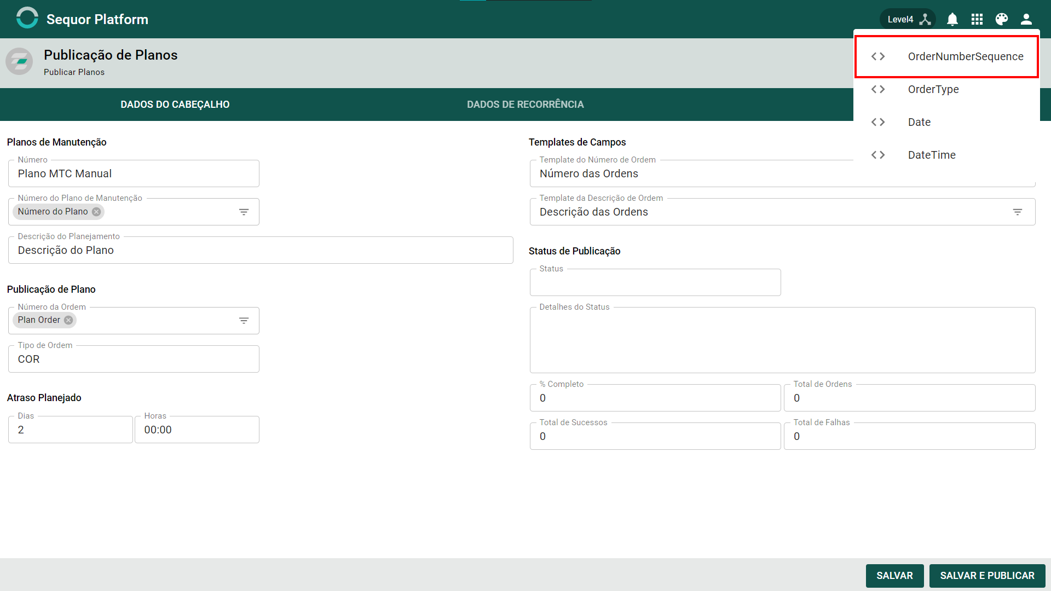Open the notifications bell
This screenshot has width=1051, height=591.
pos(952,19)
